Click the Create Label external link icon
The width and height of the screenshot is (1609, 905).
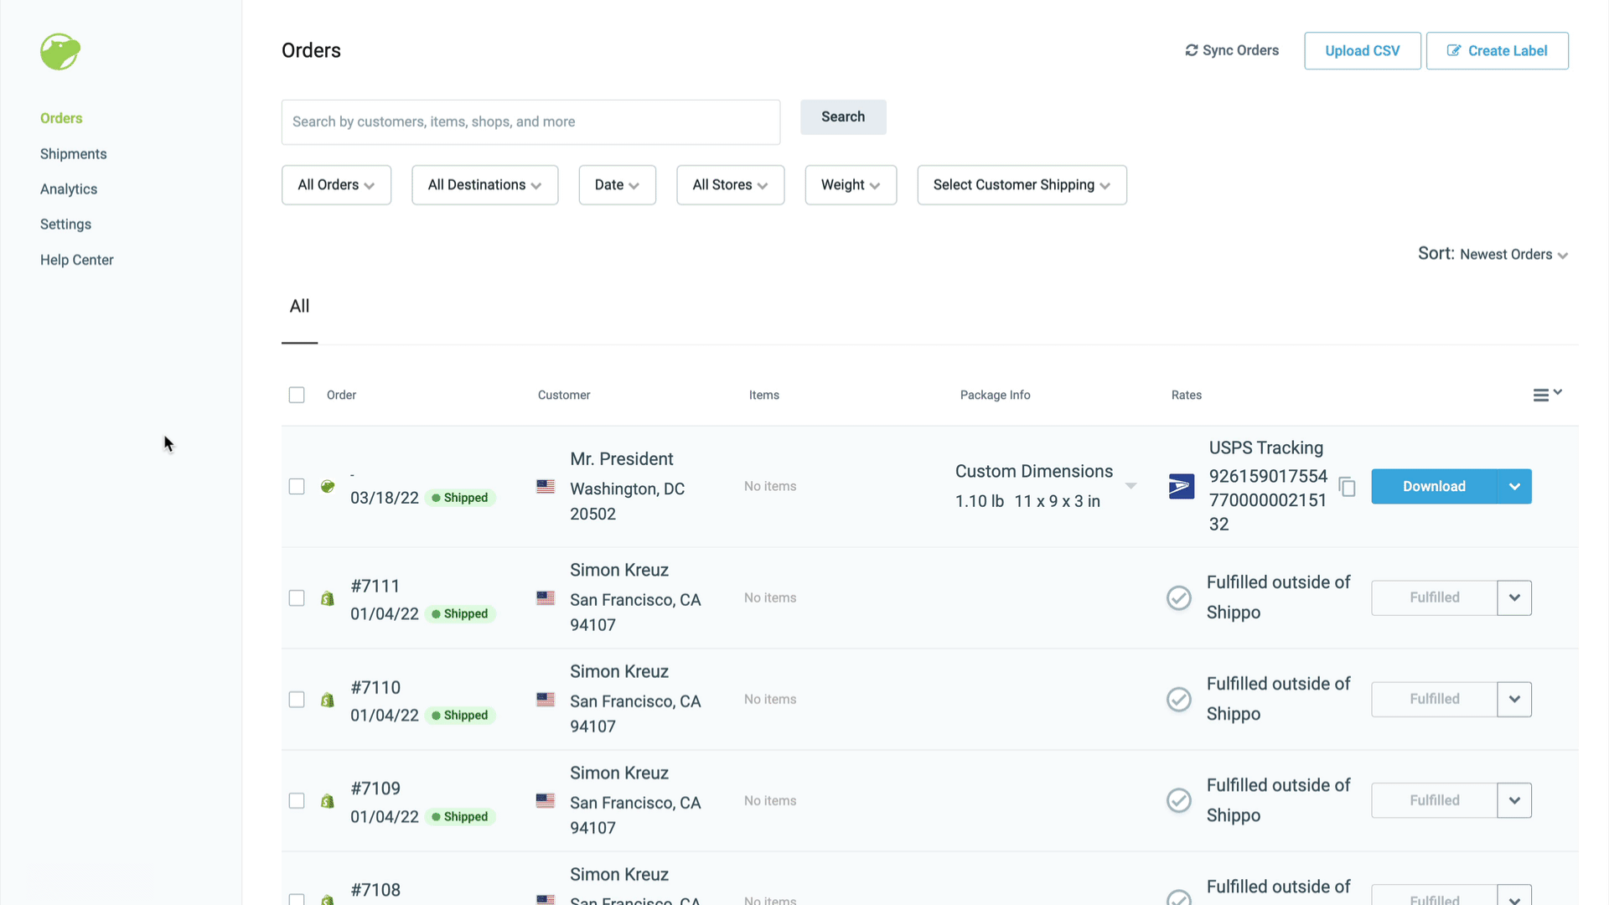point(1453,49)
